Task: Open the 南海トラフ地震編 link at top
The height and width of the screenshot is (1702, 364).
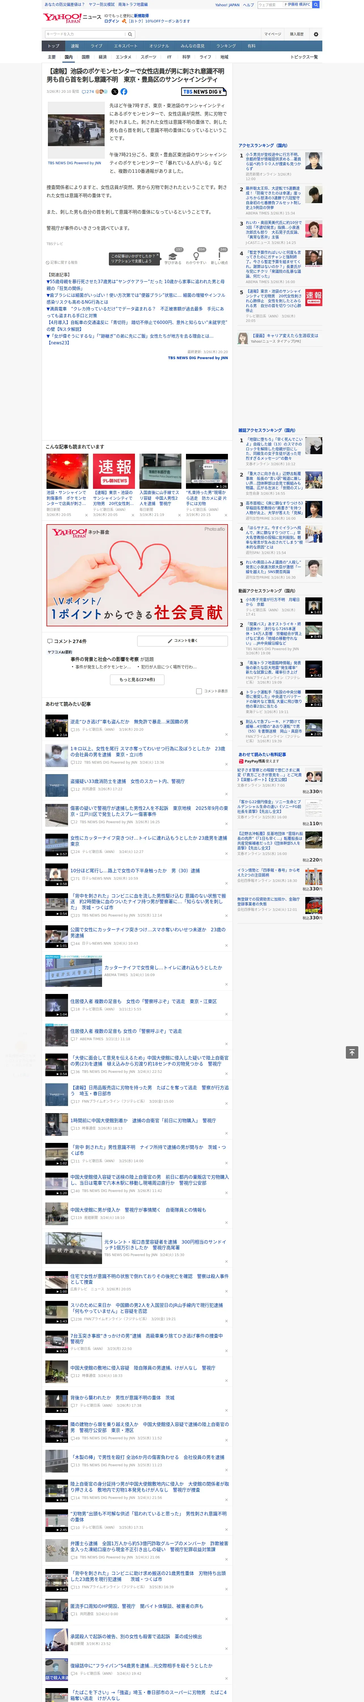Action: (x=133, y=5)
